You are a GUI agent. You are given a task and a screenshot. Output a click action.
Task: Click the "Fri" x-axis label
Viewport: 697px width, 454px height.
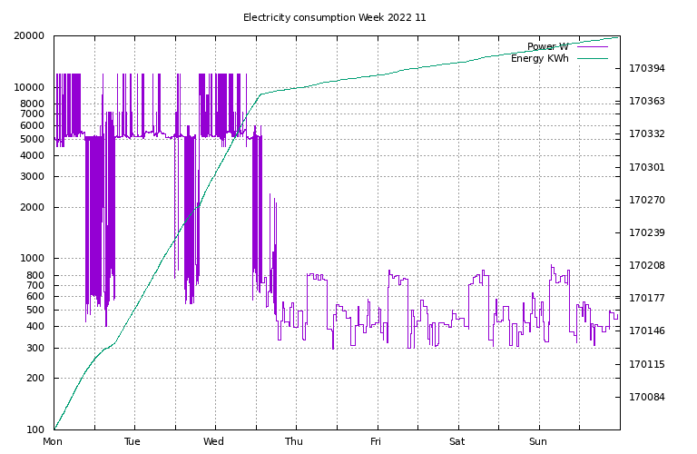[x=376, y=441]
